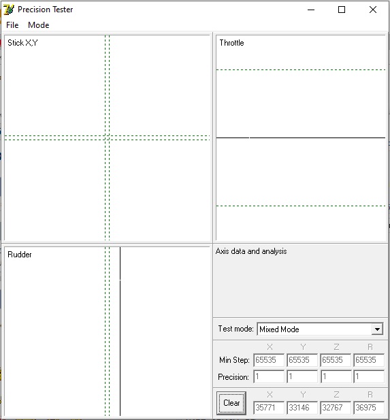Click the Stick X,Y label
Screen dimensions: 390x420
pos(22,43)
